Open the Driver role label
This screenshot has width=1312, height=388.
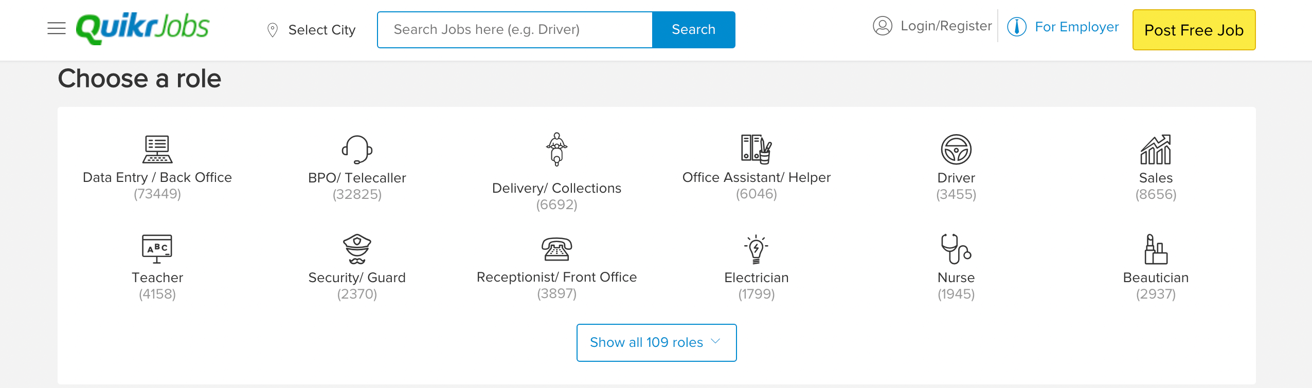pyautogui.click(x=956, y=178)
